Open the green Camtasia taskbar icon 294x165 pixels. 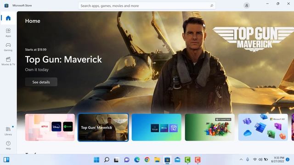[187, 160]
